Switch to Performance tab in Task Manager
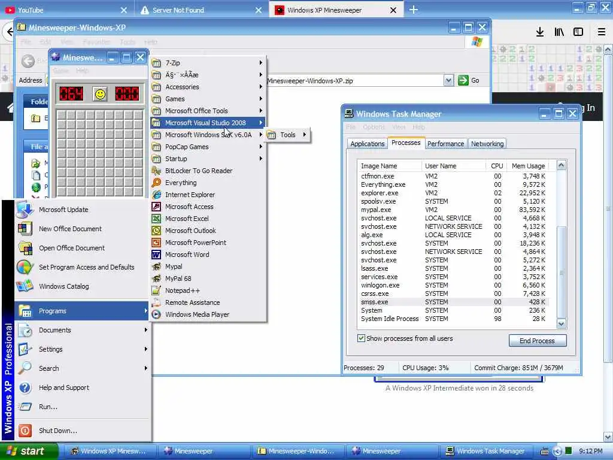This screenshot has height=460, width=613. tap(445, 144)
